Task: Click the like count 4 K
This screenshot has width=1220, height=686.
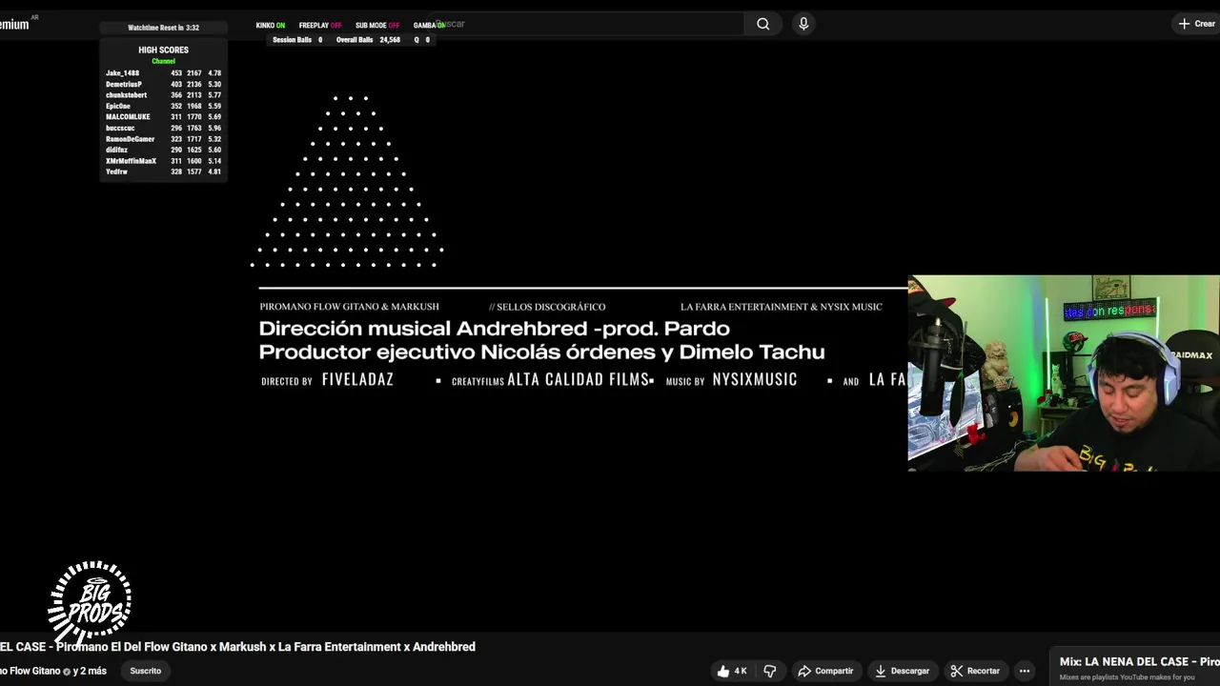Action: (x=741, y=671)
